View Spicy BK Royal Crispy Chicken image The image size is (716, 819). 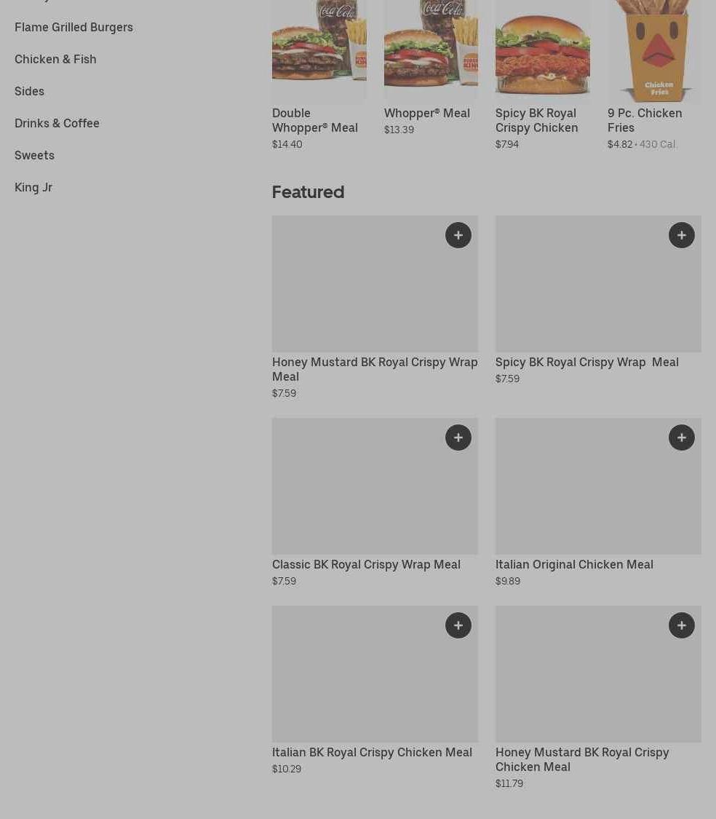(543, 50)
